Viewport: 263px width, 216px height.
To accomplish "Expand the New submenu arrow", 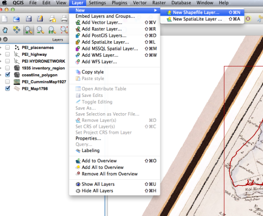I will pyautogui.click(x=155, y=10).
